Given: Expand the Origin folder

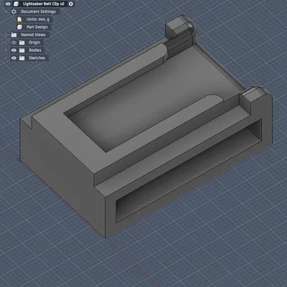Looking at the screenshot, I should [x=6, y=42].
